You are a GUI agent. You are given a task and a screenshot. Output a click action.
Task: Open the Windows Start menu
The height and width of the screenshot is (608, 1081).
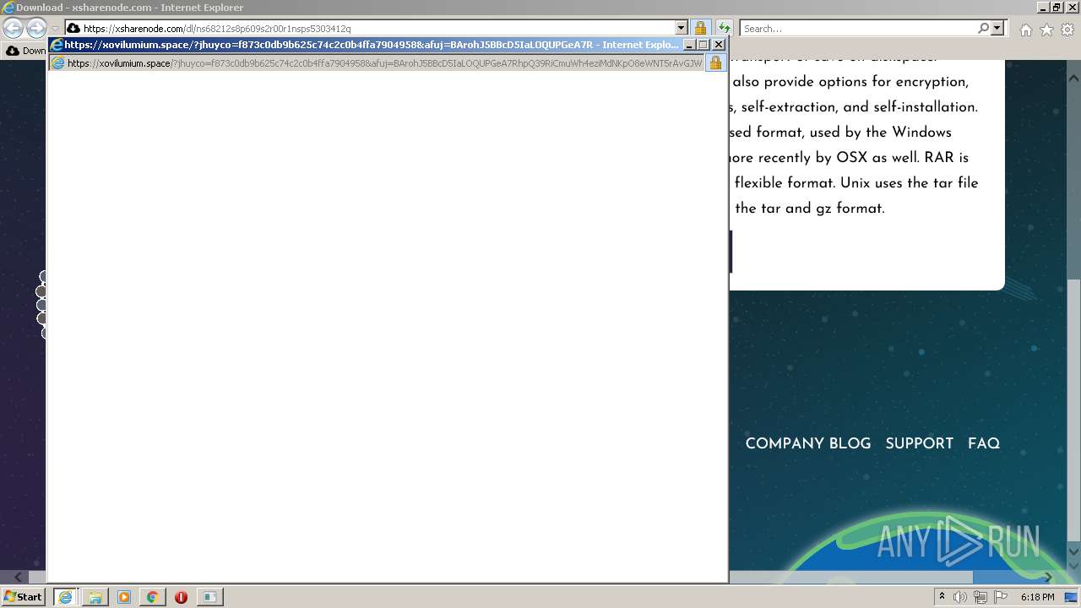pos(23,597)
